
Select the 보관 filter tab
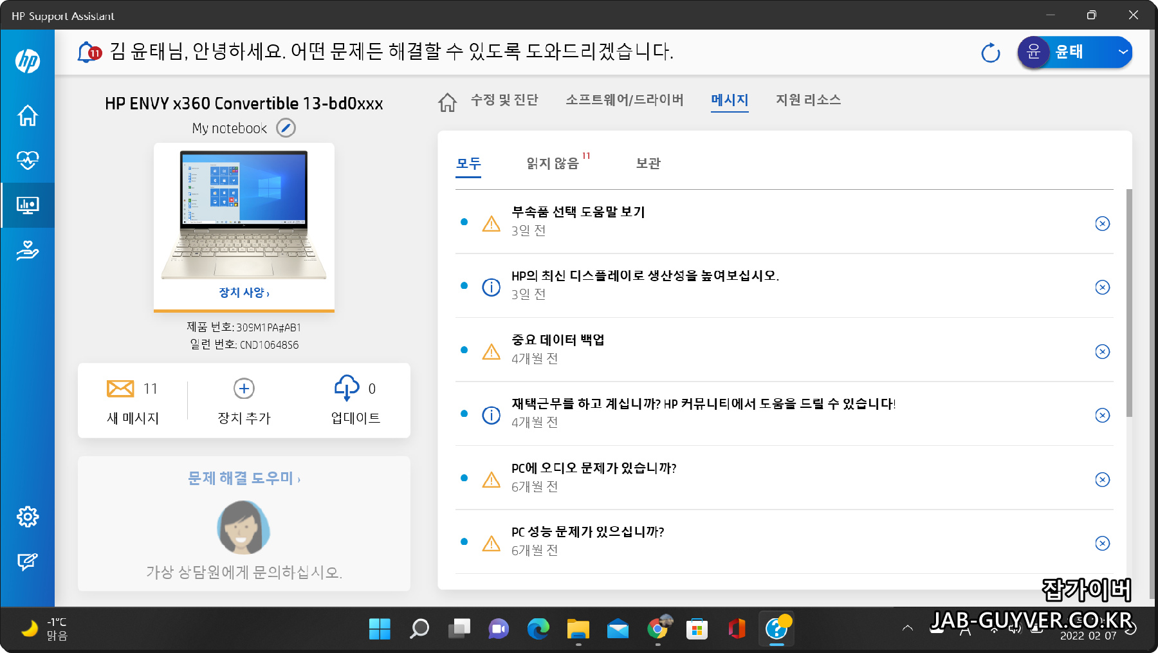click(648, 163)
